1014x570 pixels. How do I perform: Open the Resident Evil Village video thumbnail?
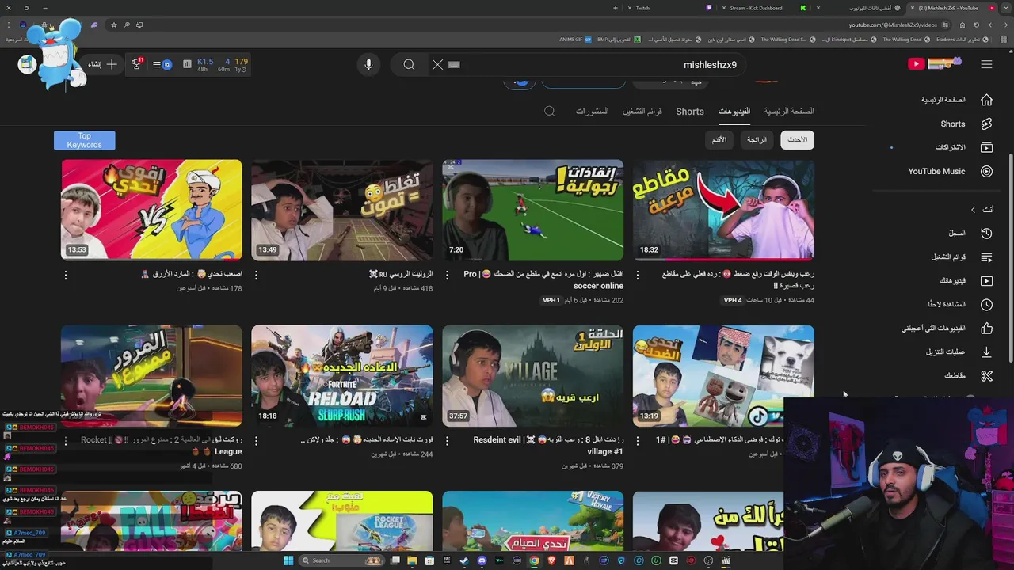tap(532, 375)
